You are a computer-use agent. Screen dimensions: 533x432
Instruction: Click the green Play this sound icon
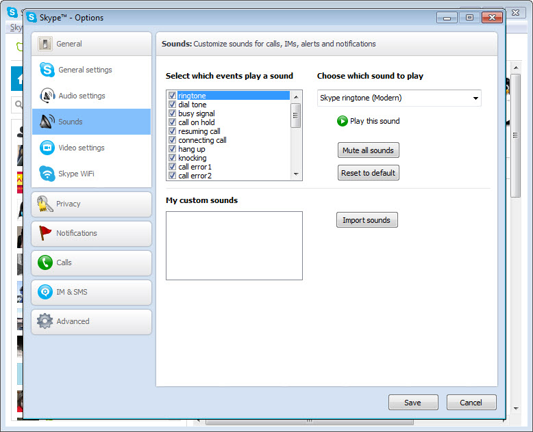point(343,121)
